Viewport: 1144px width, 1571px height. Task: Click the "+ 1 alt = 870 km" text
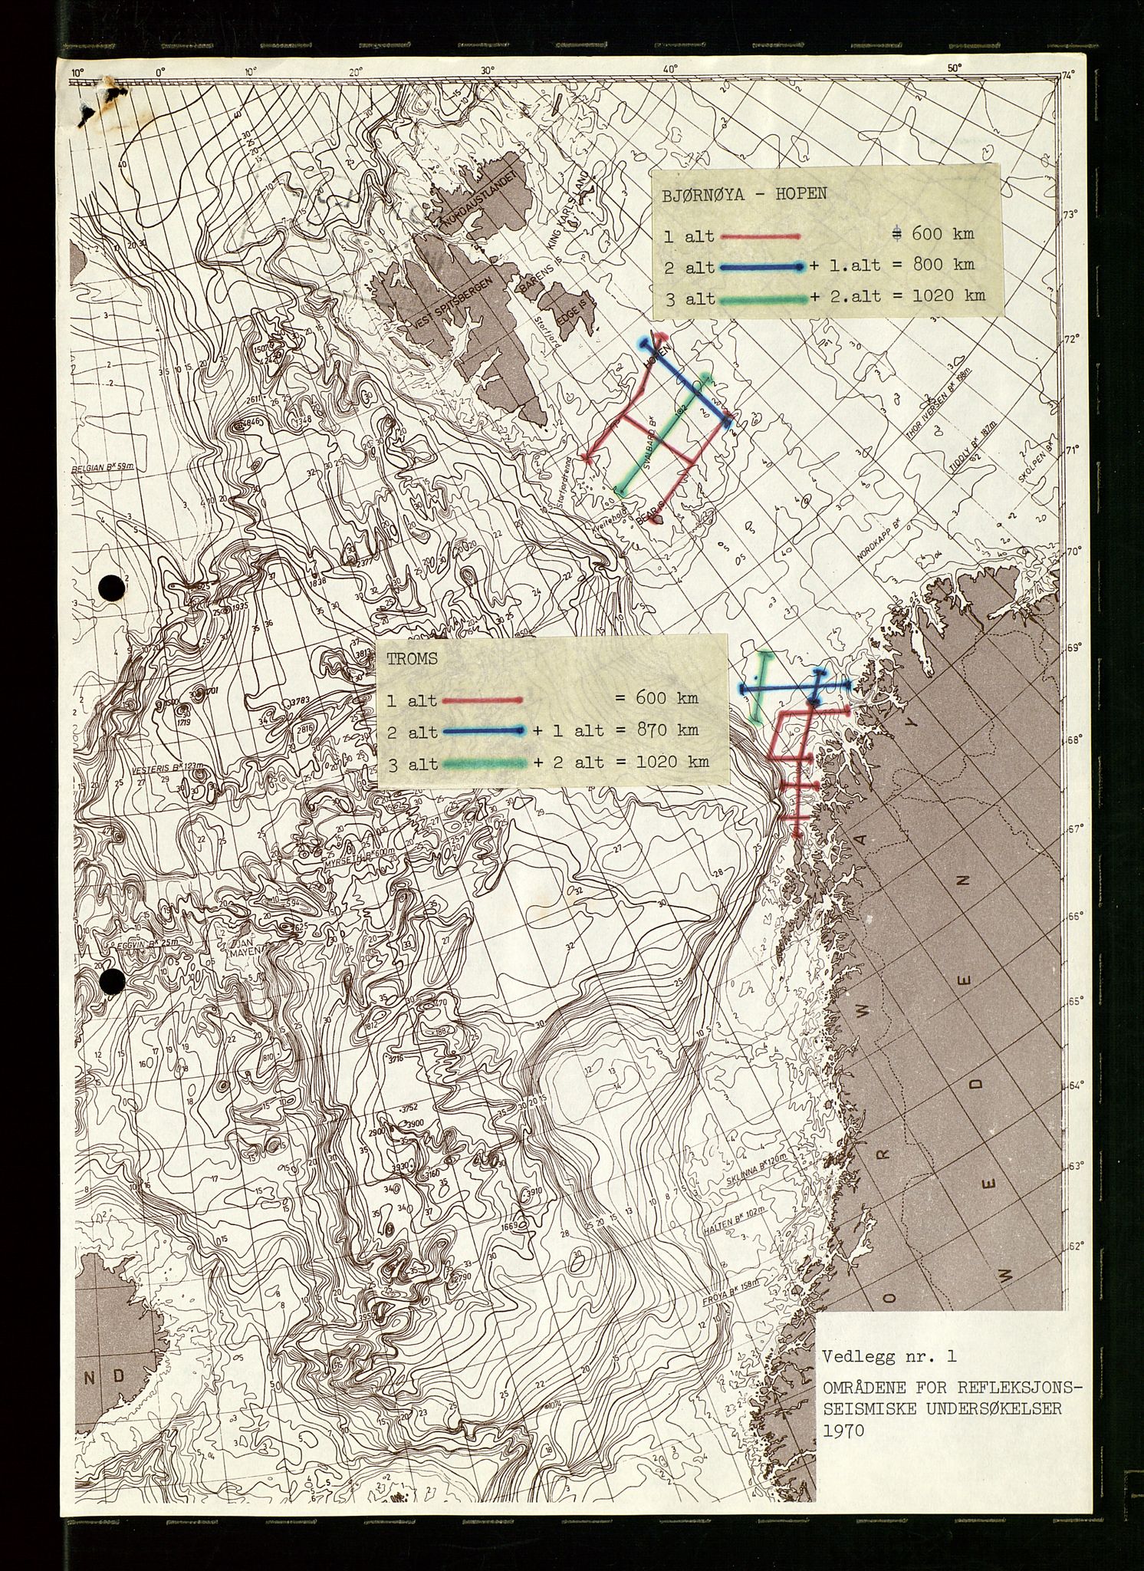click(616, 730)
